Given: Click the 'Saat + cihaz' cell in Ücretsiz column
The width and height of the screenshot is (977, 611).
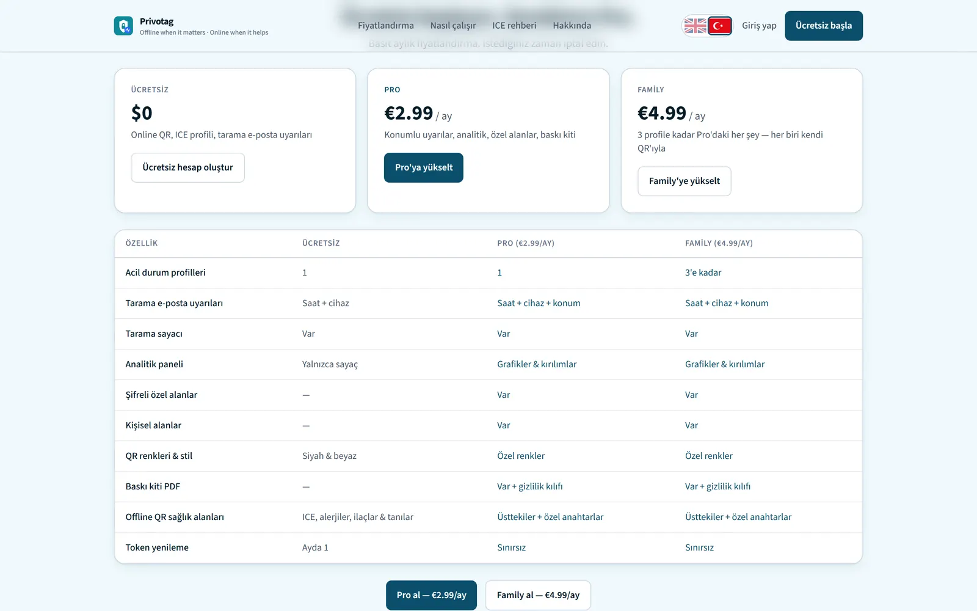Looking at the screenshot, I should point(325,303).
